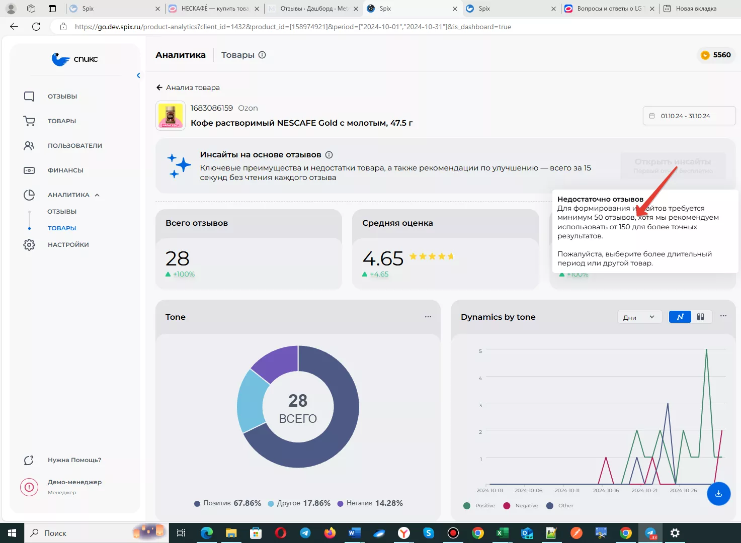Switch to line chart view

680,317
